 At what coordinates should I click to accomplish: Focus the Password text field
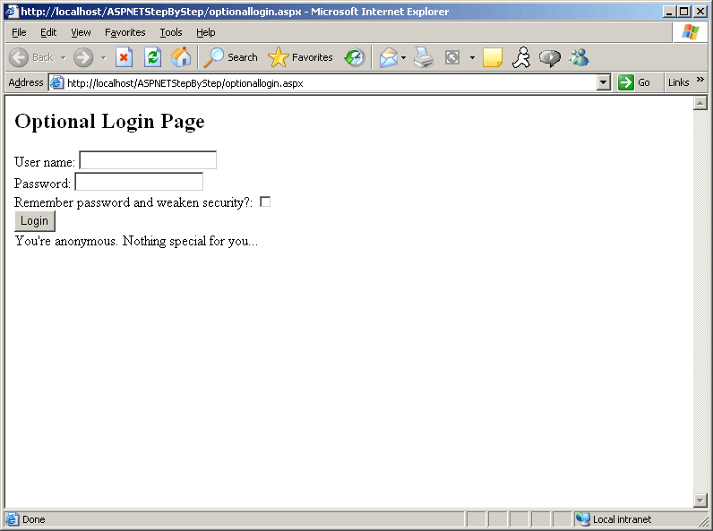[139, 182]
